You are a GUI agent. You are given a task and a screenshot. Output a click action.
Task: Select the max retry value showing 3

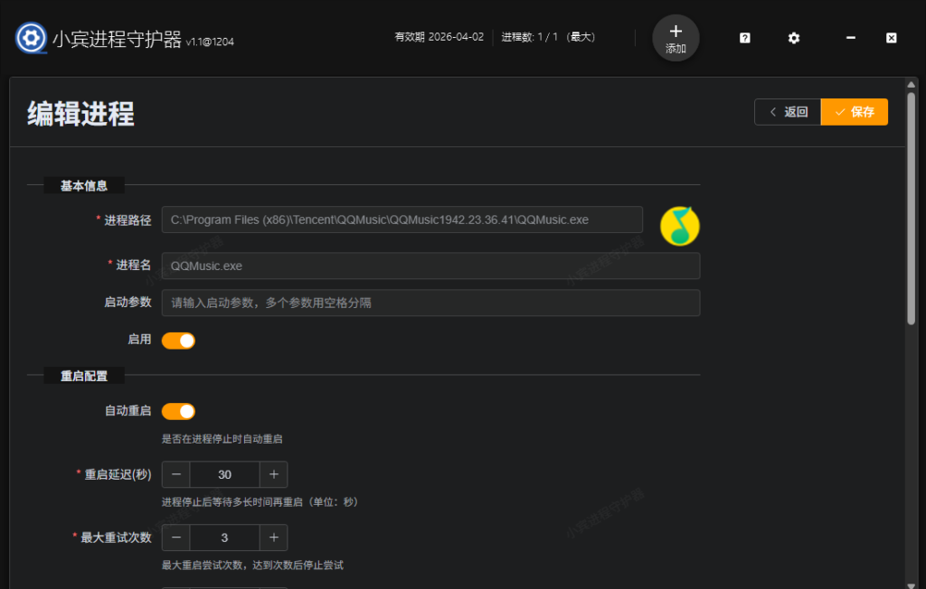(224, 538)
